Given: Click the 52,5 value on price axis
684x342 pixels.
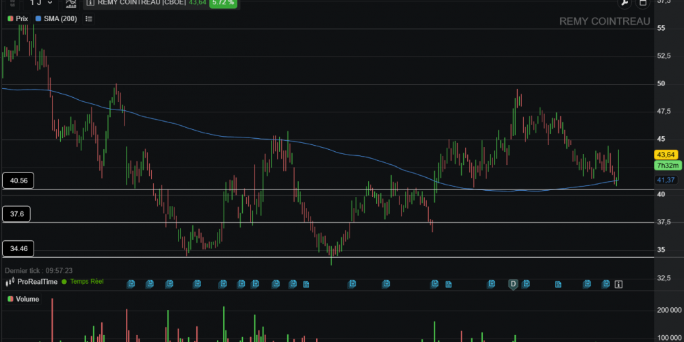Looking at the screenshot, I should [x=663, y=56].
